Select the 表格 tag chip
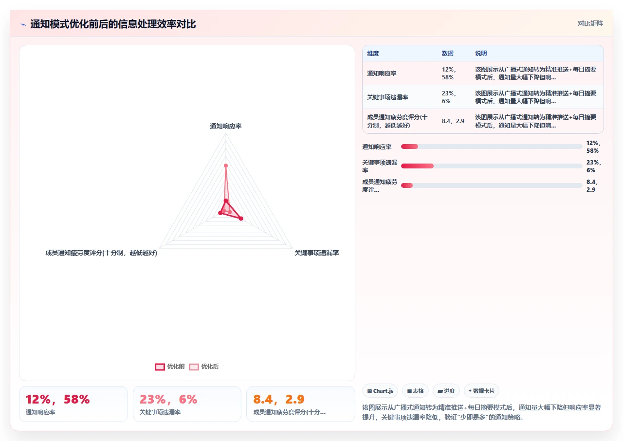Viewport: 623px width, 441px height. (x=415, y=391)
